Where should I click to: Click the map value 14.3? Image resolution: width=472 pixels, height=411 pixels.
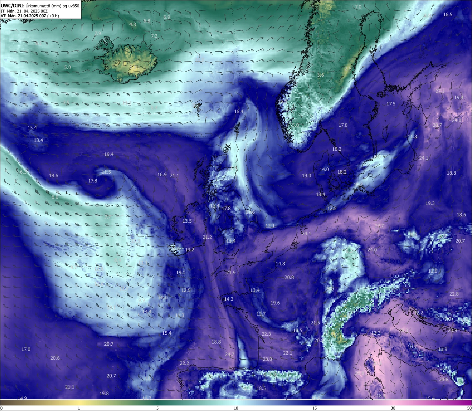pos(229,299)
